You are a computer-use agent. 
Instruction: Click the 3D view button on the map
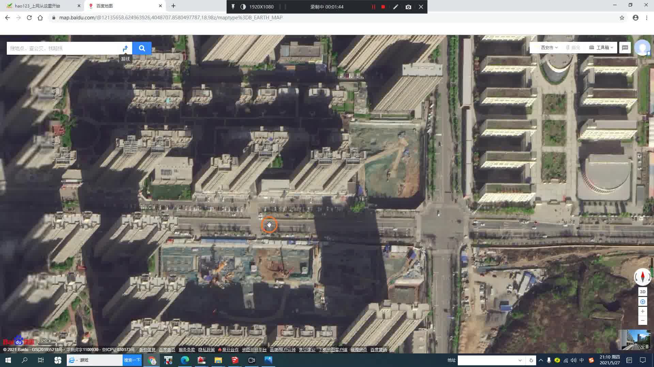coord(642,291)
